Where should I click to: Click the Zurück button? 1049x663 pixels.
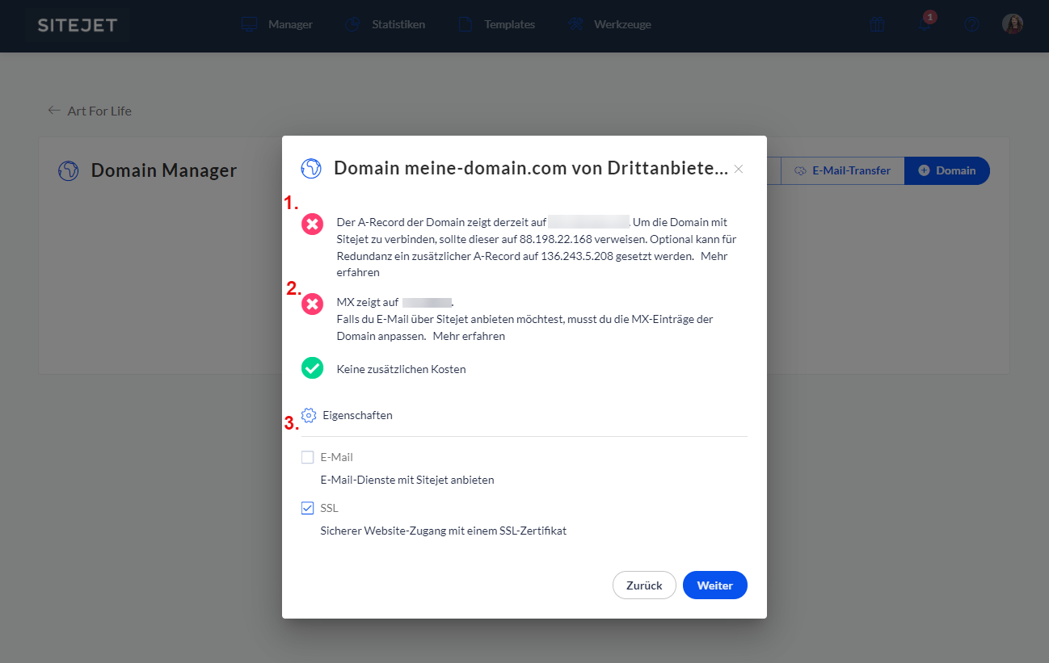644,585
